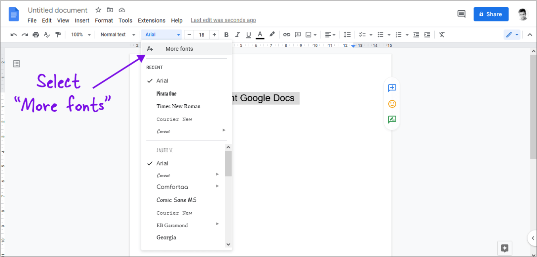The width and height of the screenshot is (537, 257).
Task: View the cloud document status icon
Action: coord(122,10)
